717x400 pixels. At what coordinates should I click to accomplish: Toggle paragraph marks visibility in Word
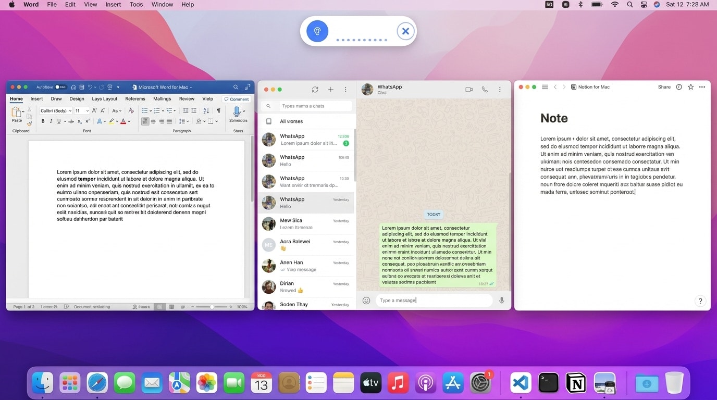[218, 110]
